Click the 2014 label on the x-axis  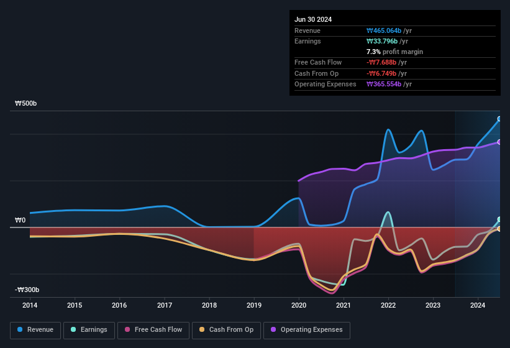pyautogui.click(x=30, y=305)
